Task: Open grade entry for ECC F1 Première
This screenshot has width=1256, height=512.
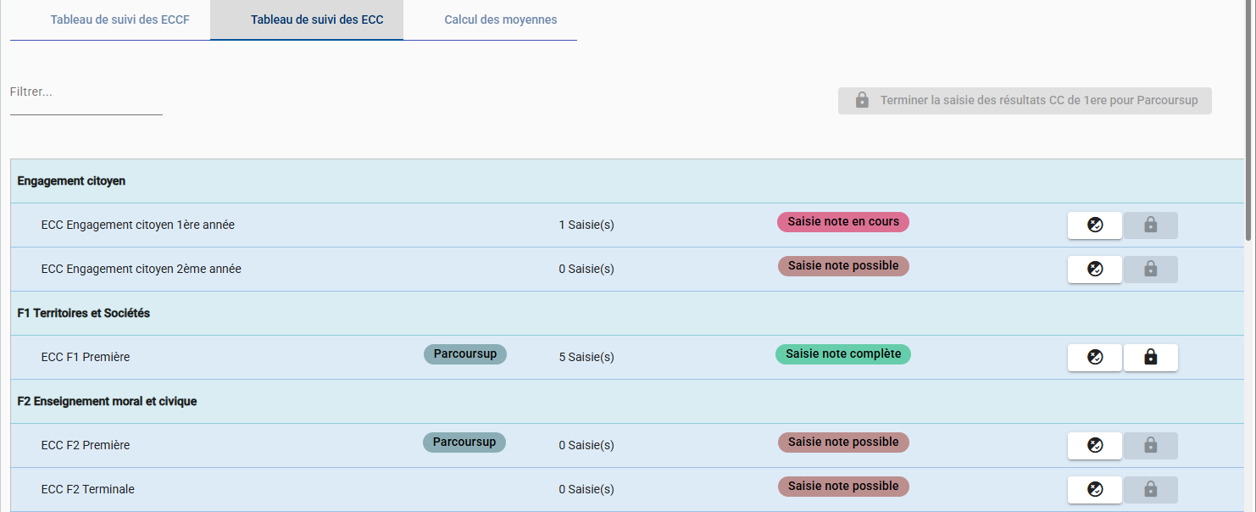Action: [x=1095, y=358]
